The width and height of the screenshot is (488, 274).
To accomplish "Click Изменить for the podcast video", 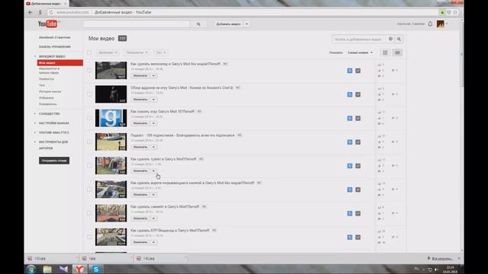I will (x=140, y=147).
